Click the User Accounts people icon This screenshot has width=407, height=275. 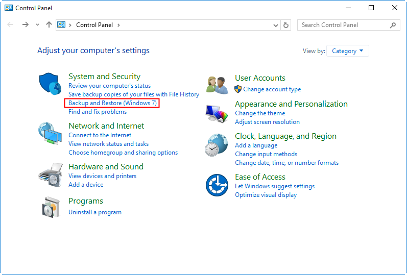[x=217, y=84]
